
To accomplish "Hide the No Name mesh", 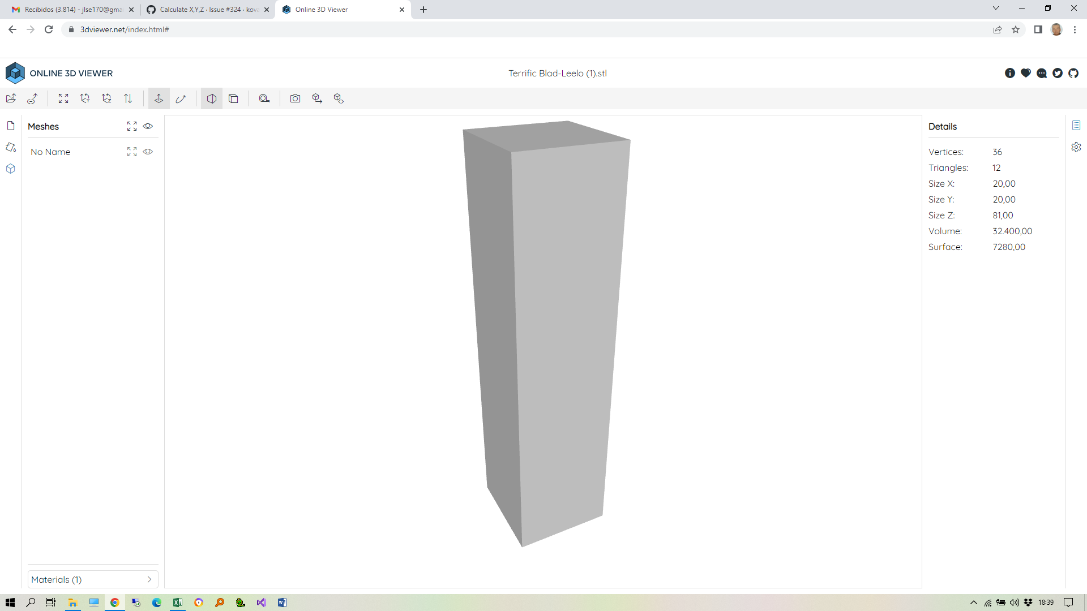I will click(148, 152).
